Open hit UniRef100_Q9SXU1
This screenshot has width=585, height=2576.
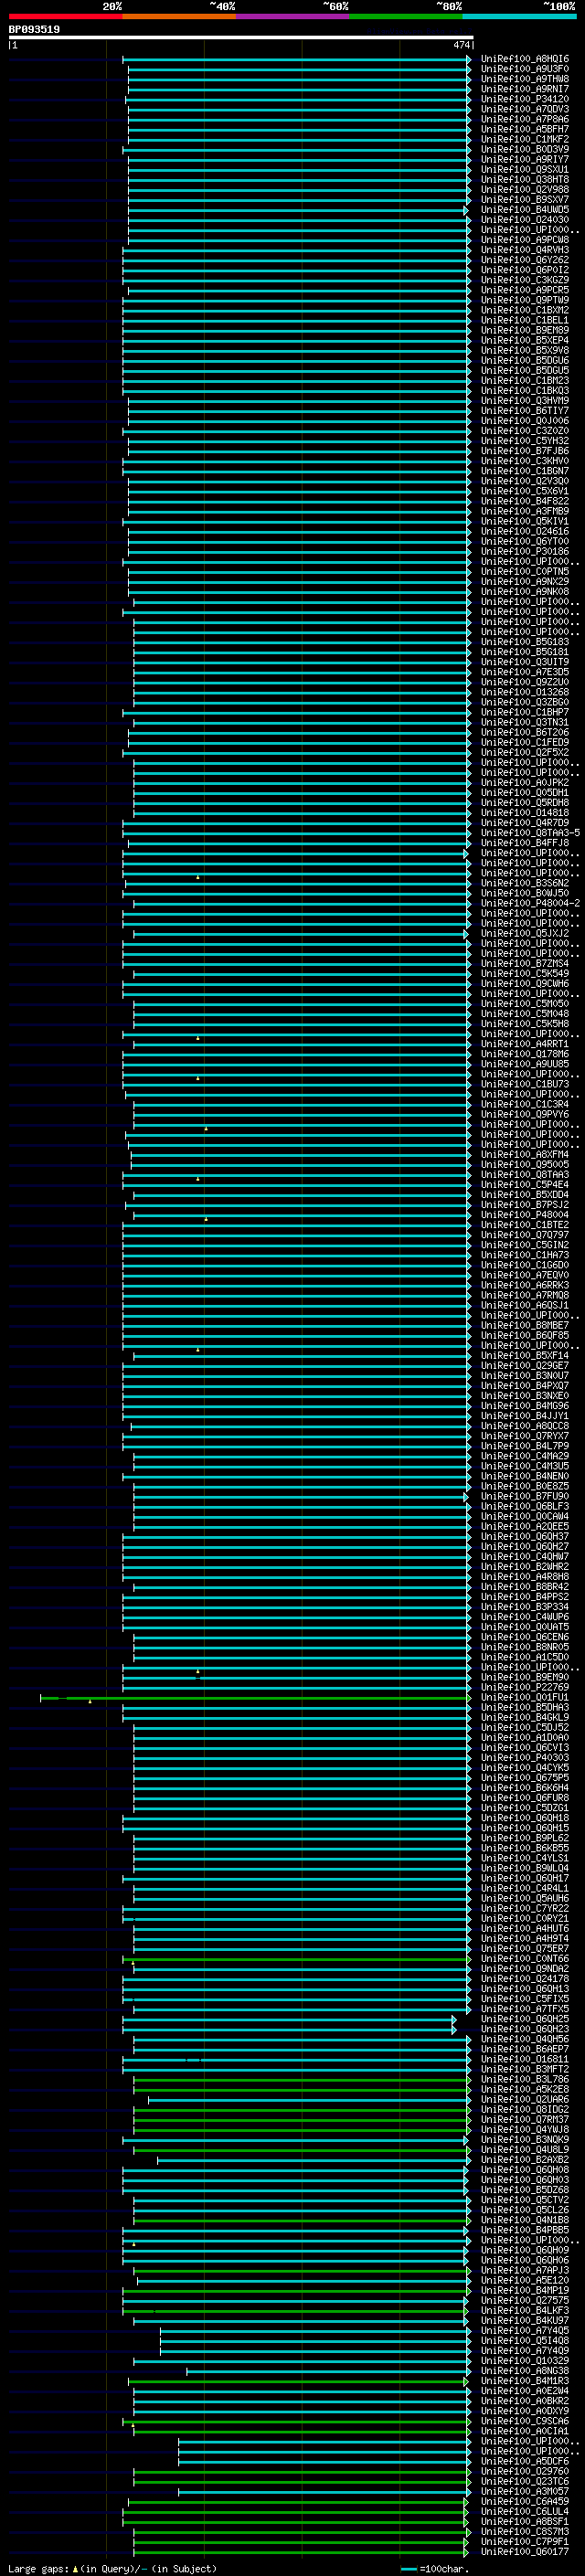pyautogui.click(x=525, y=169)
